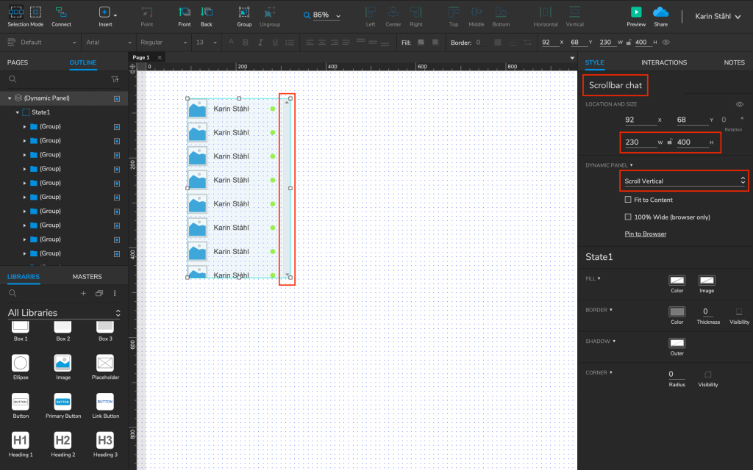Enable Fit to Content checkbox
Screen dimensions: 753x470
(627, 200)
